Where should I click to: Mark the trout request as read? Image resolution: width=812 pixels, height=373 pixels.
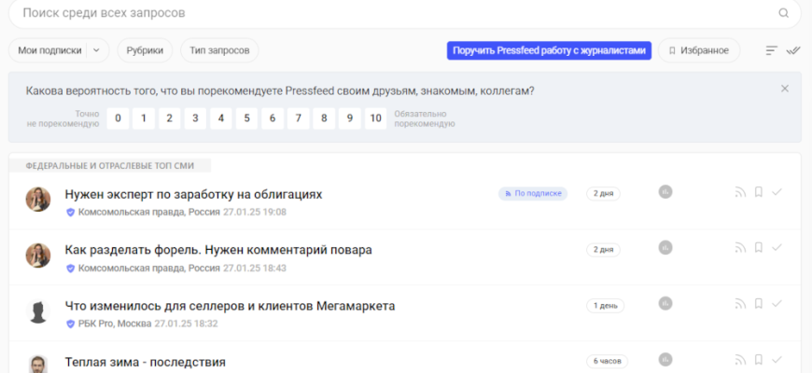(777, 248)
